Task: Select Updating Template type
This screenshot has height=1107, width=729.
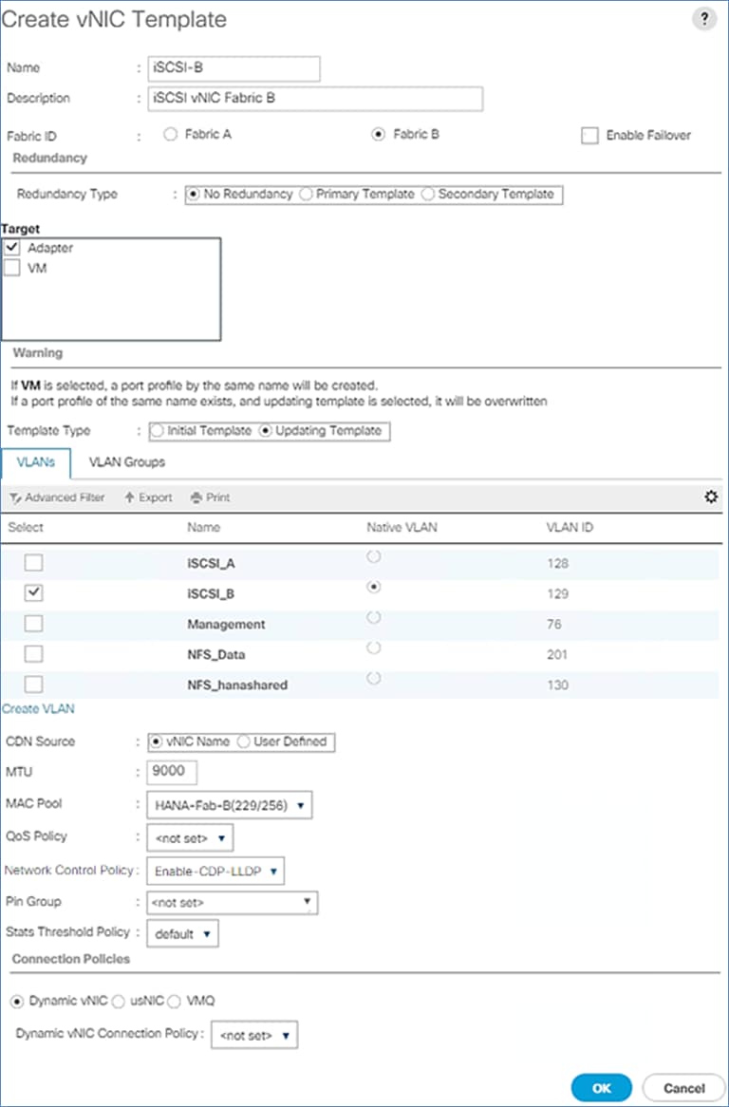Action: click(266, 431)
